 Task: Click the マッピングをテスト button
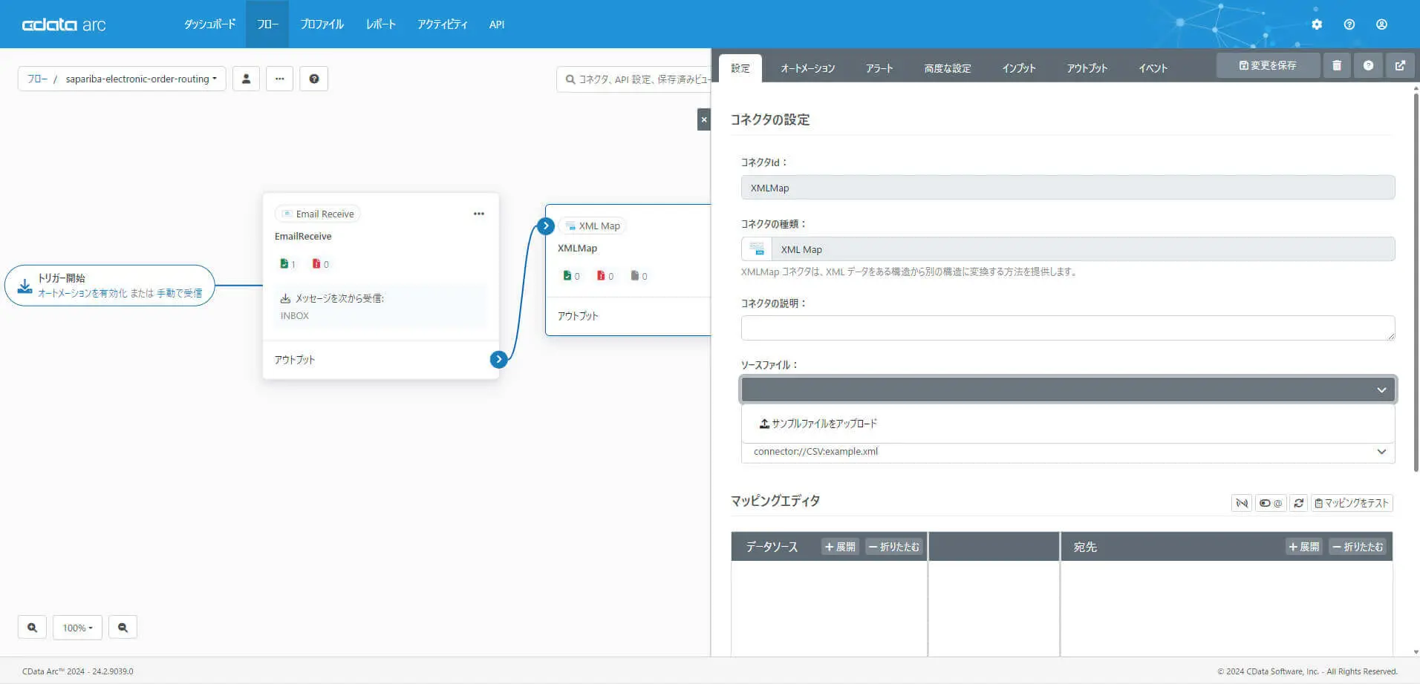1352,503
